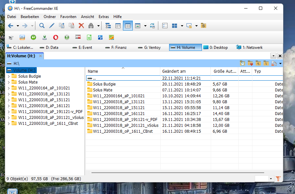The image size is (295, 194).
Task: Open view mode dropdown after thumbnail icon
Action: coord(145,26)
